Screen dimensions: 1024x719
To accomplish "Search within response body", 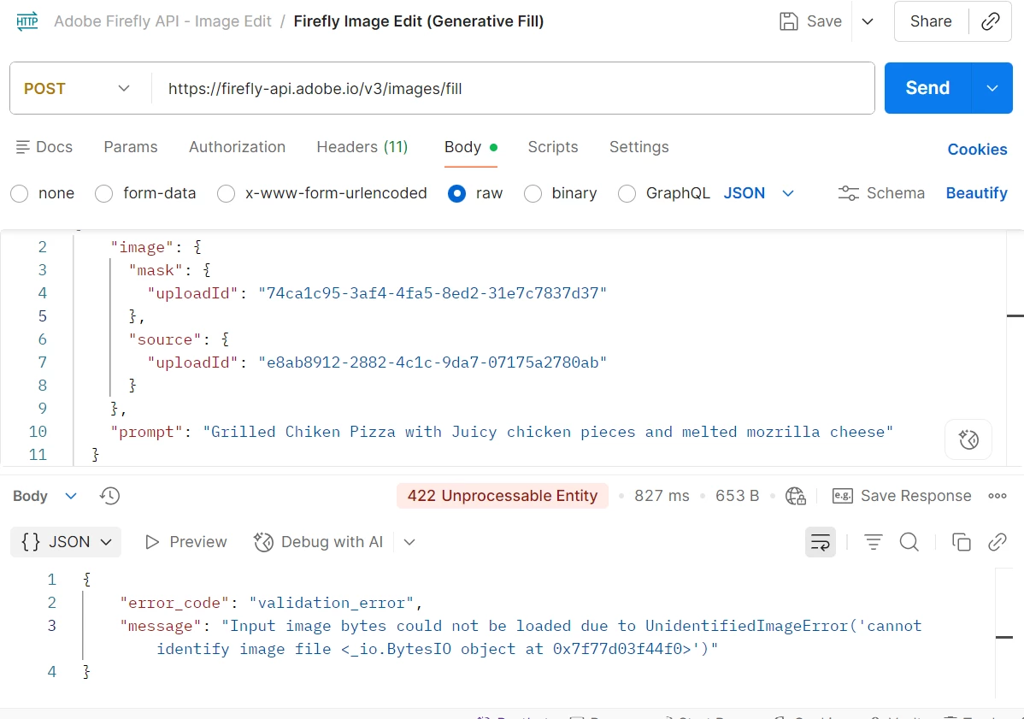I will tap(909, 542).
